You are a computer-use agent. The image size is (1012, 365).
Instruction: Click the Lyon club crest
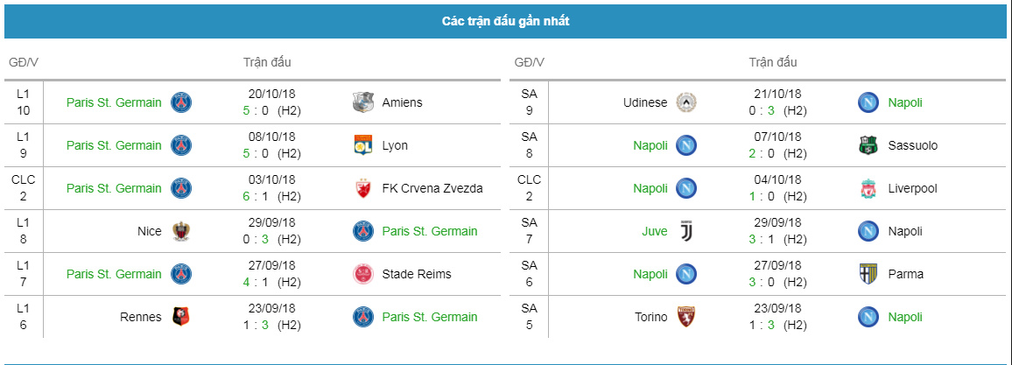point(363,145)
